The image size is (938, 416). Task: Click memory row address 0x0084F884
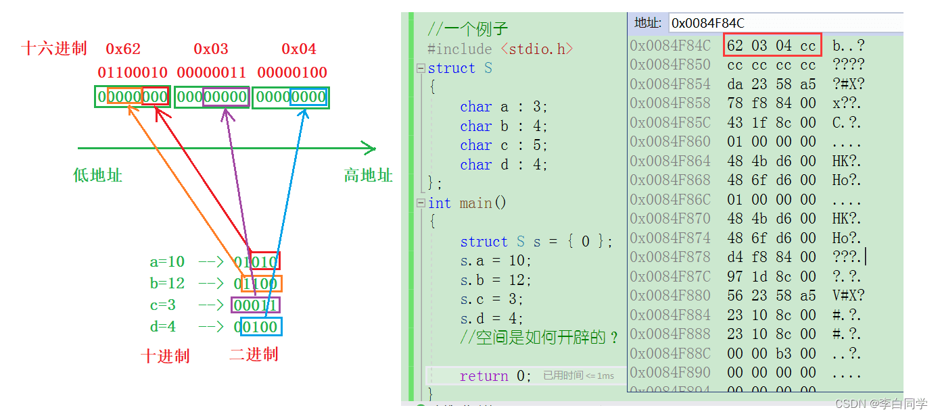click(670, 315)
